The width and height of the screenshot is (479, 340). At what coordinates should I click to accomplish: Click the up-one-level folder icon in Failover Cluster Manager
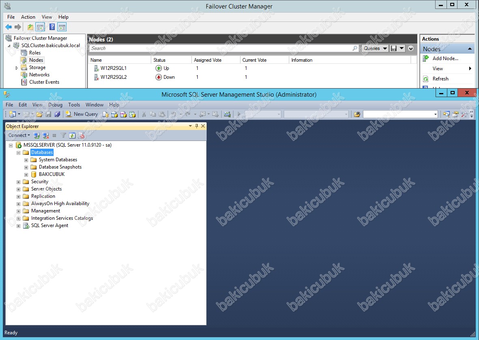[30, 27]
